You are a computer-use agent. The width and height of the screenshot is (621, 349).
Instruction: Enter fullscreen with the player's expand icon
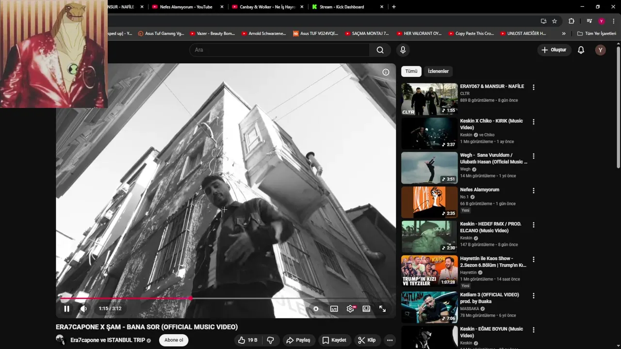click(382, 309)
